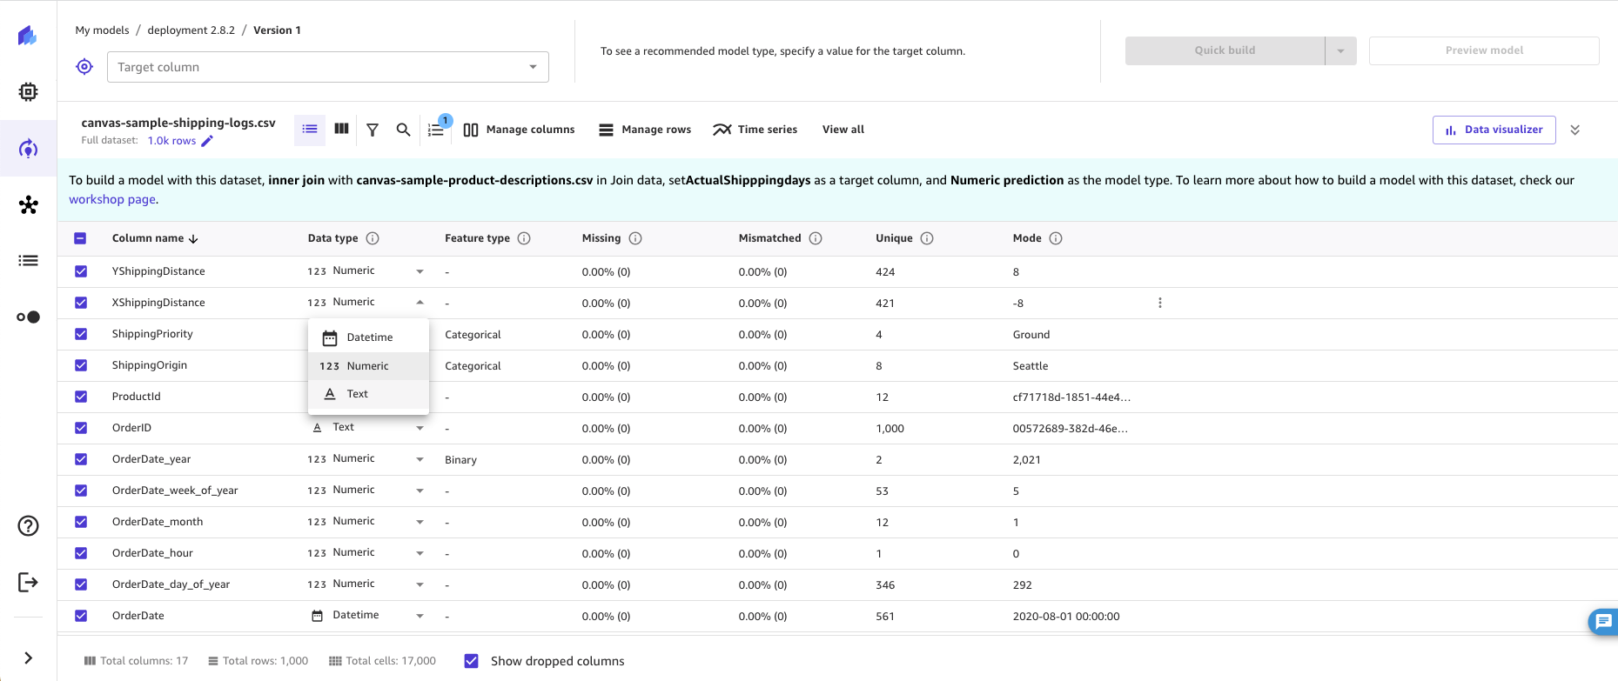1618x681 pixels.
Task: Choose Text in the data type menu
Action: point(357,394)
